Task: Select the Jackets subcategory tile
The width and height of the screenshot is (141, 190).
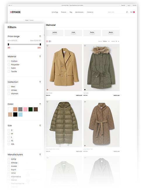Action: (x=55, y=33)
